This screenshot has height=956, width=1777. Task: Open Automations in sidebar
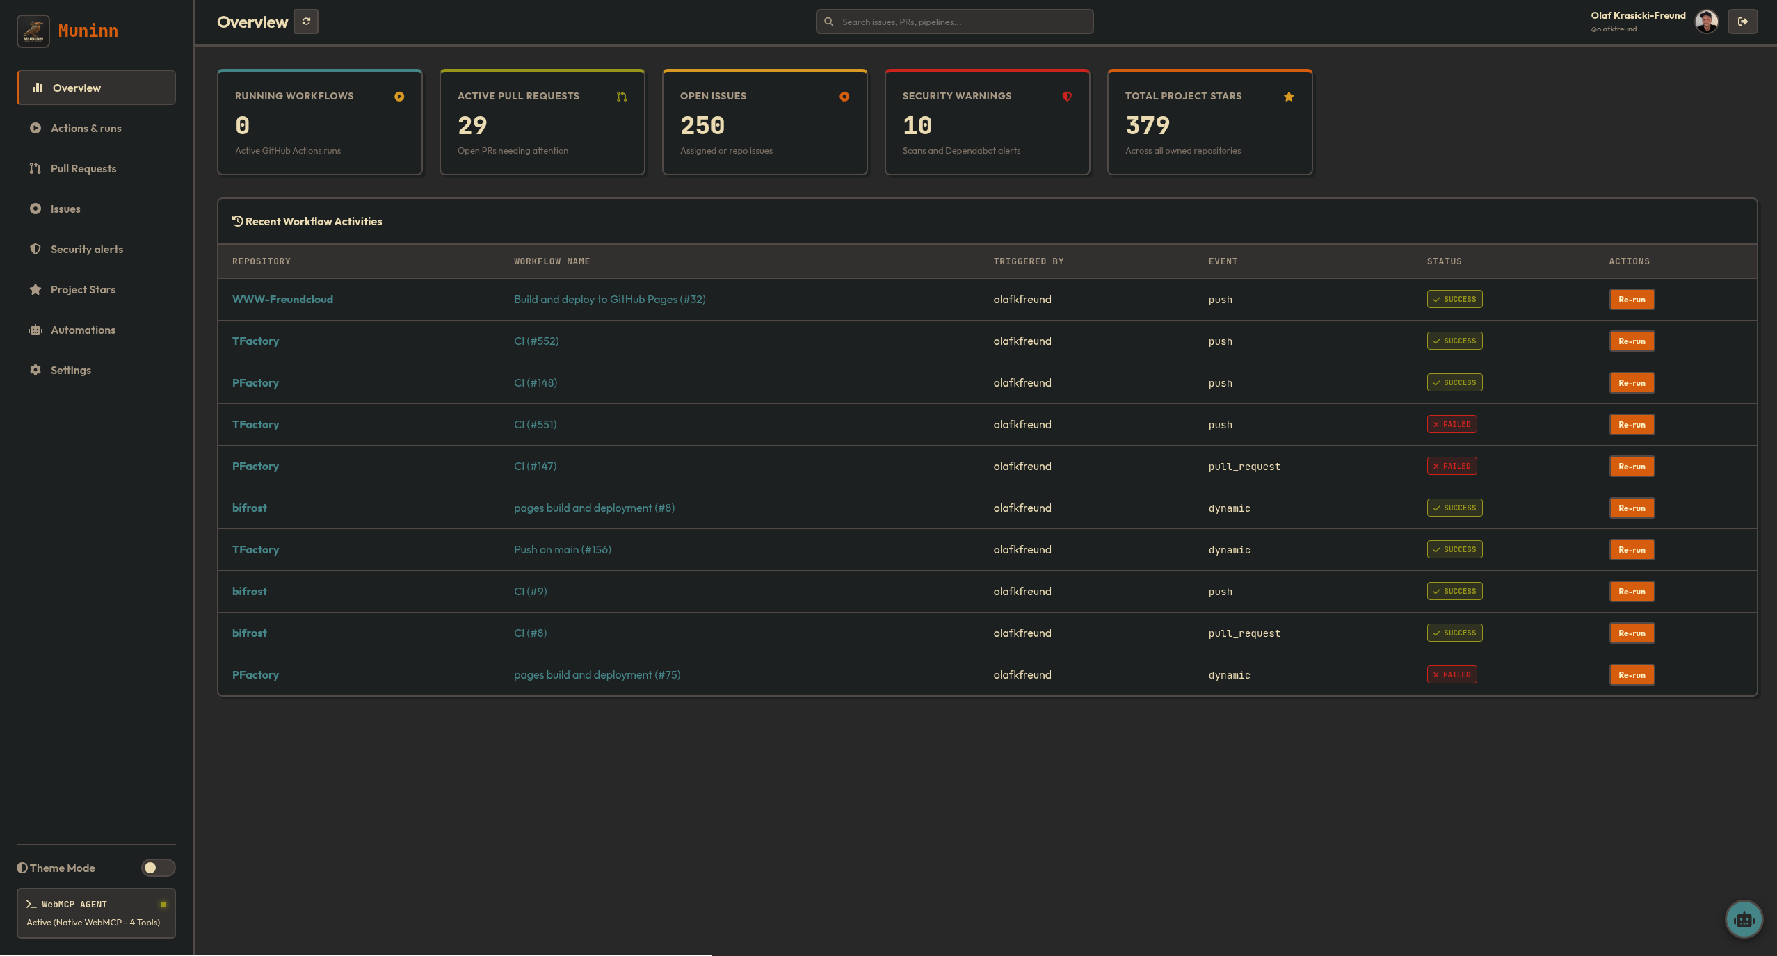tap(97, 330)
